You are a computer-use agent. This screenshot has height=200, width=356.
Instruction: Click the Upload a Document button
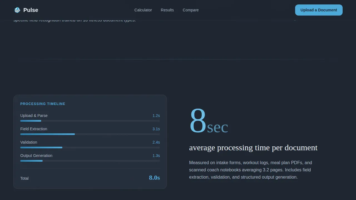point(319,10)
